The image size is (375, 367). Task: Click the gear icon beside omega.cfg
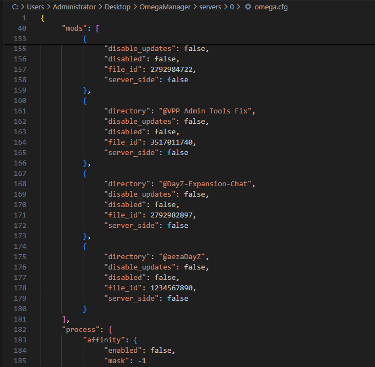tap(248, 7)
